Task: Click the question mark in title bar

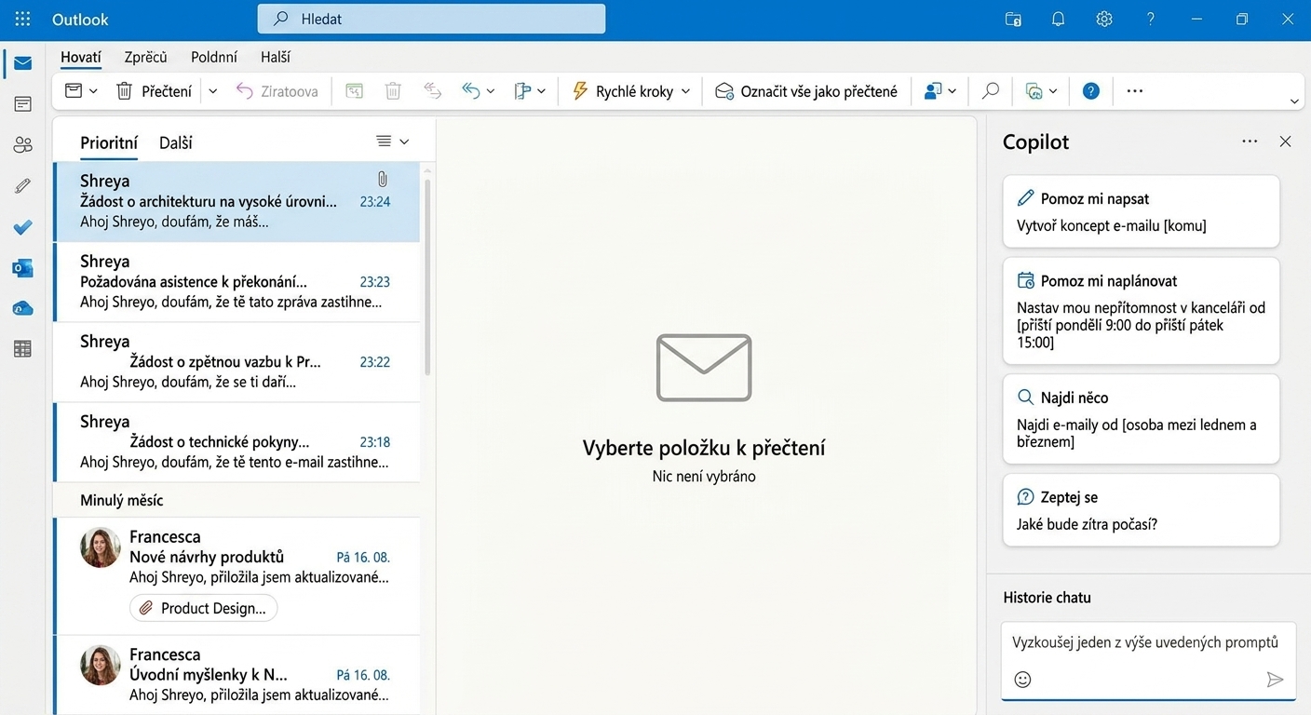Action: [x=1151, y=19]
